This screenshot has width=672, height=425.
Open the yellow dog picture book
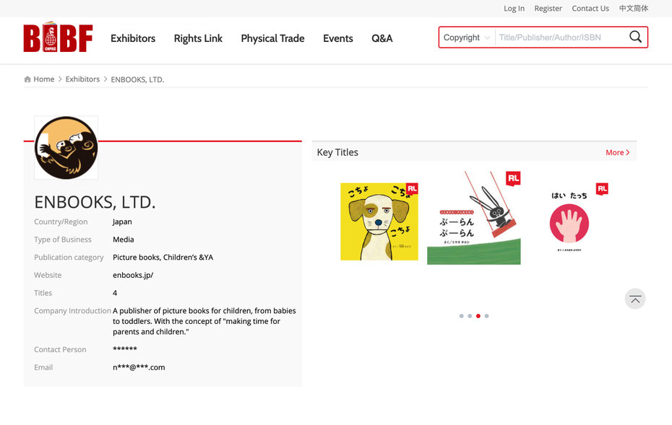[379, 222]
